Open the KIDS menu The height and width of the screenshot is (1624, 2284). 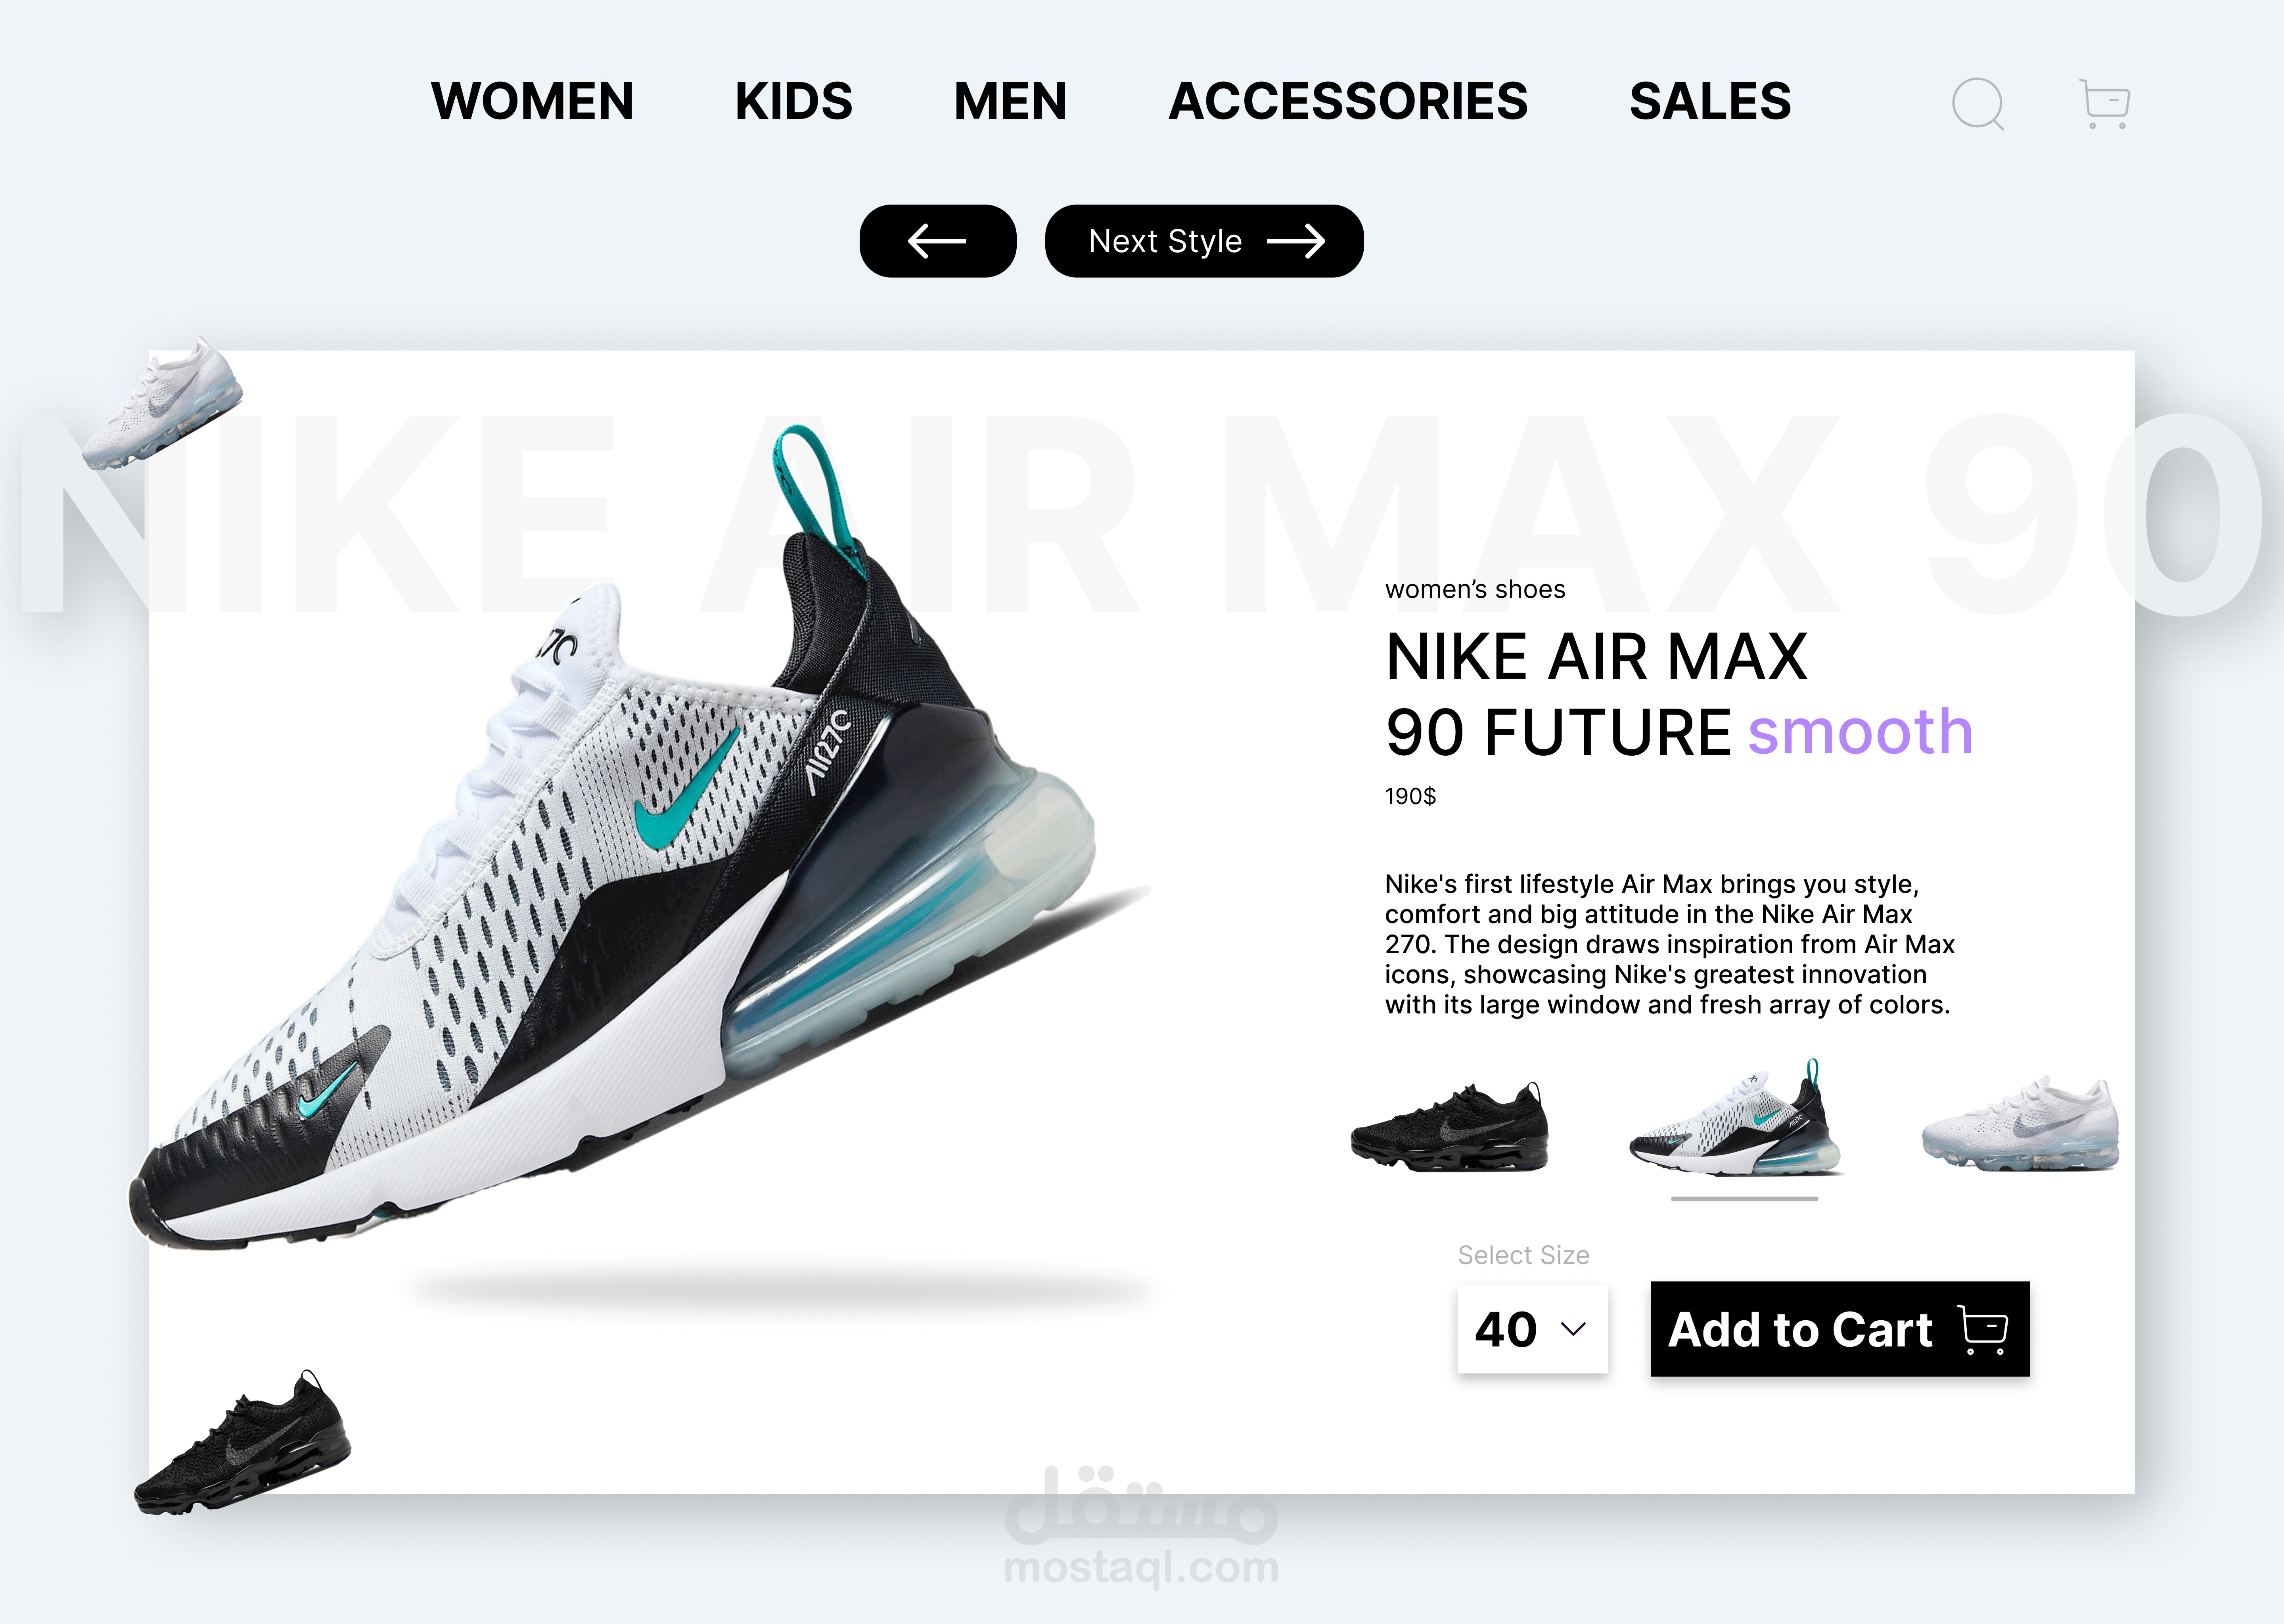793,102
